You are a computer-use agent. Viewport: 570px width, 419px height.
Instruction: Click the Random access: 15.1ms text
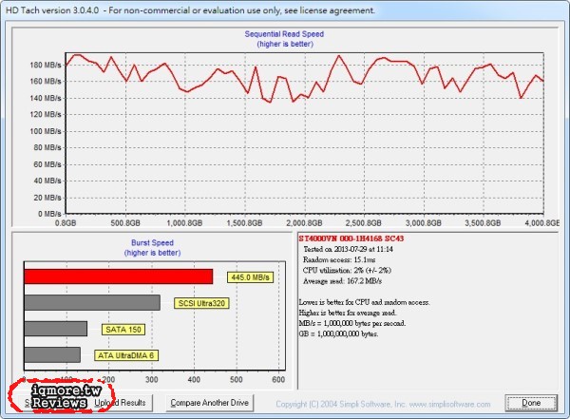[339, 259]
